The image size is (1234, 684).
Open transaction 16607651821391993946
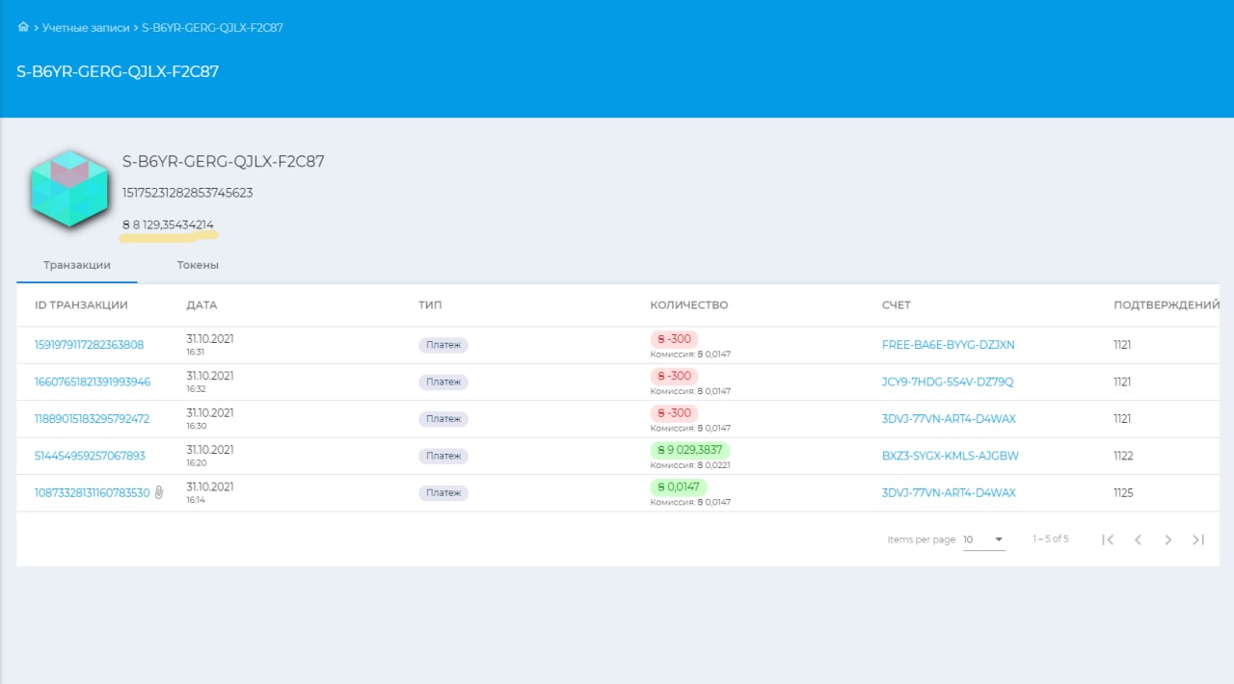93,381
